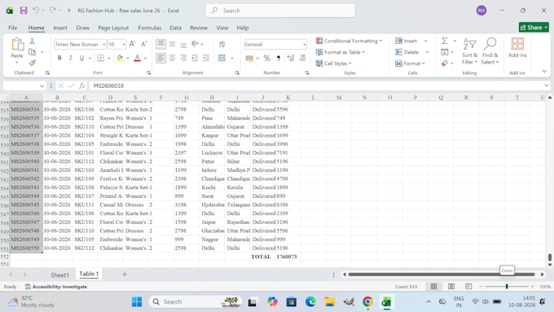
Task: Switch to Page Break Preview
Action: coord(468,286)
